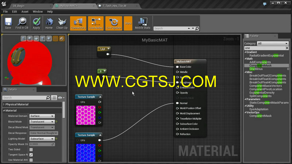Click the toolbar search magnifier icon

(x=197, y=28)
